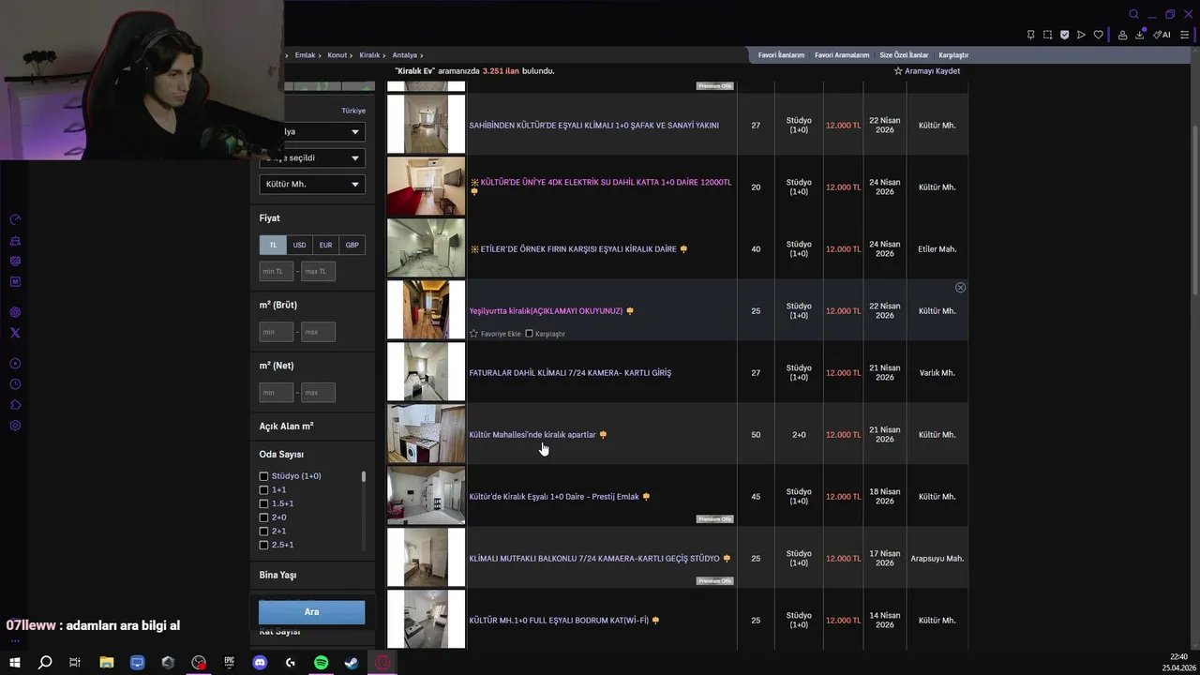Screen dimensions: 1200x675
Task: Click the pin icon in browser toolbar
Action: (1030, 35)
